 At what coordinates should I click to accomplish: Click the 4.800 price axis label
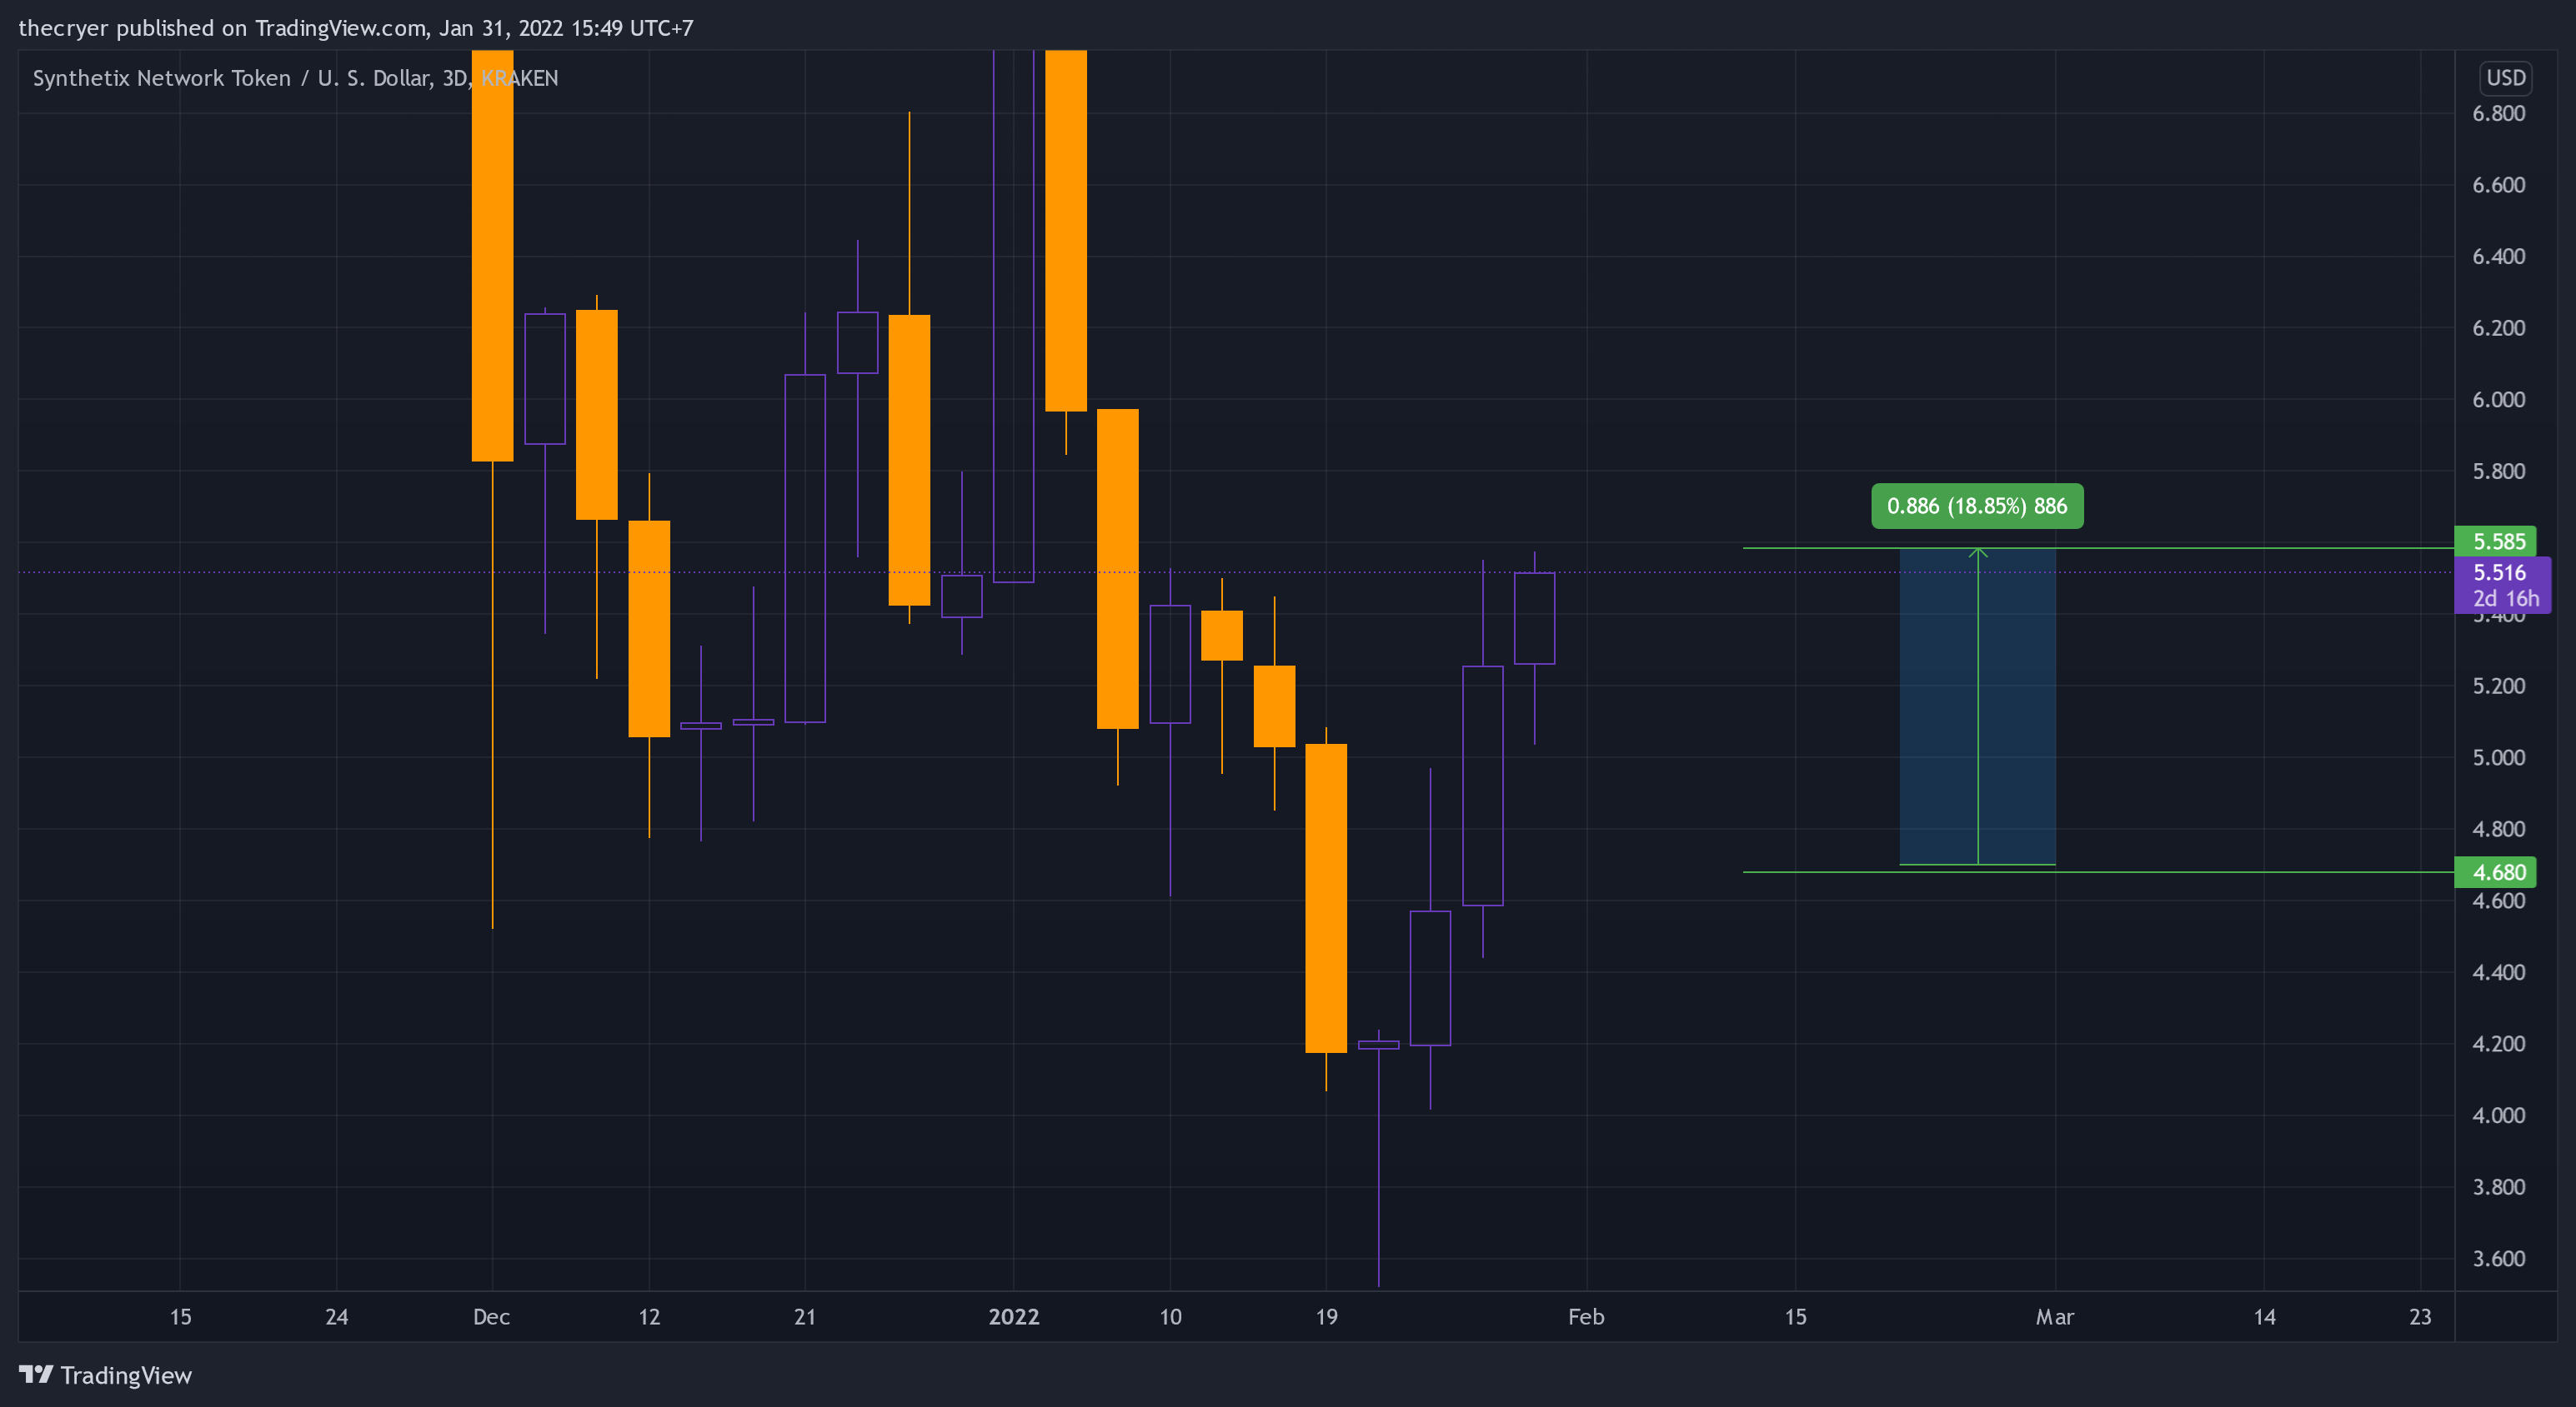[2498, 830]
